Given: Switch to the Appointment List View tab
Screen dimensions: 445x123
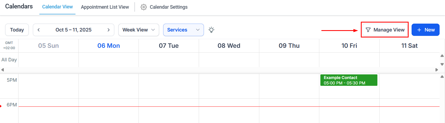Looking at the screenshot, I should tap(105, 7).
